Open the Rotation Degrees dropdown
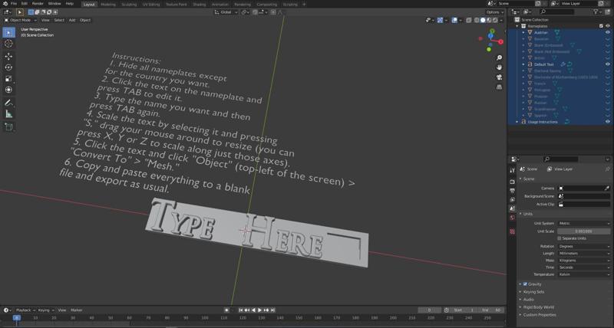The height and width of the screenshot is (328, 614). [583, 246]
